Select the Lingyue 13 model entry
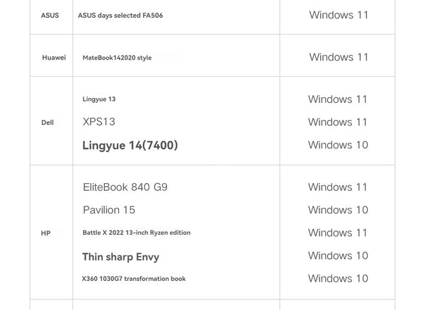 pyautogui.click(x=99, y=99)
